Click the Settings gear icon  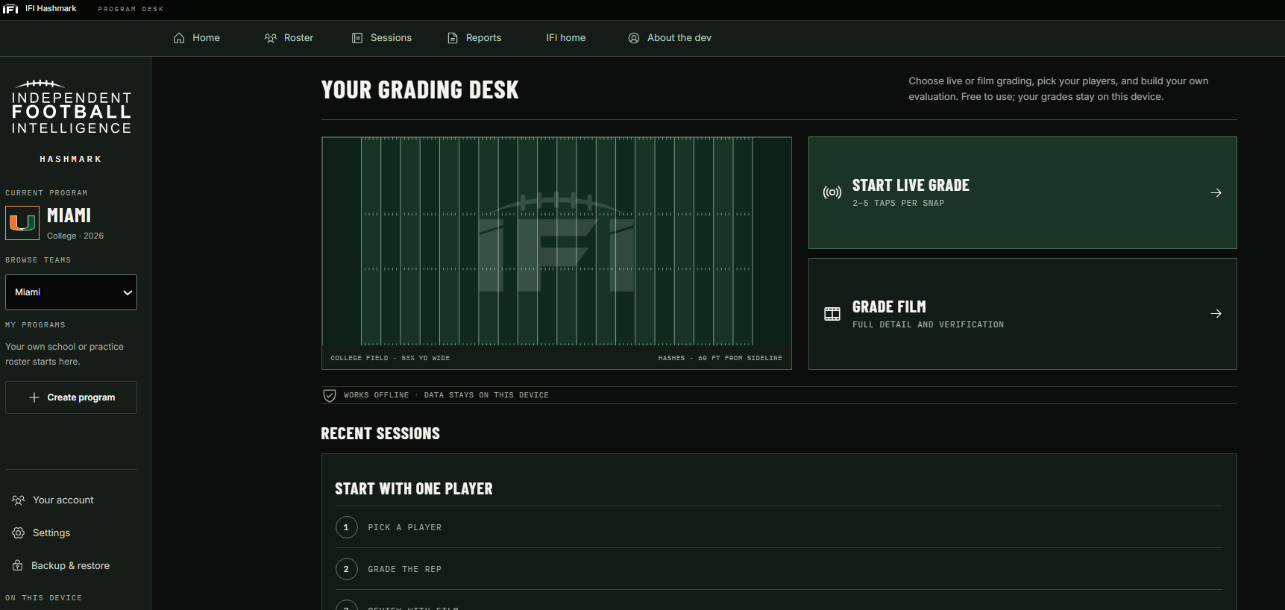(x=19, y=533)
